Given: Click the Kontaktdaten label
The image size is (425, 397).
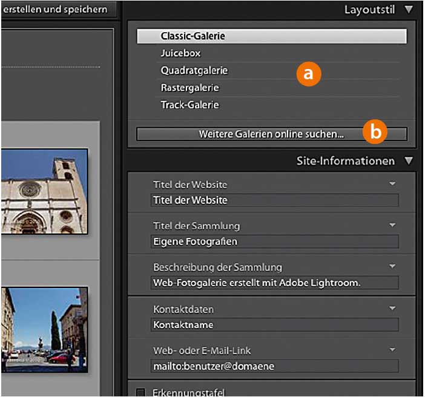Looking at the screenshot, I should pyautogui.click(x=183, y=309).
